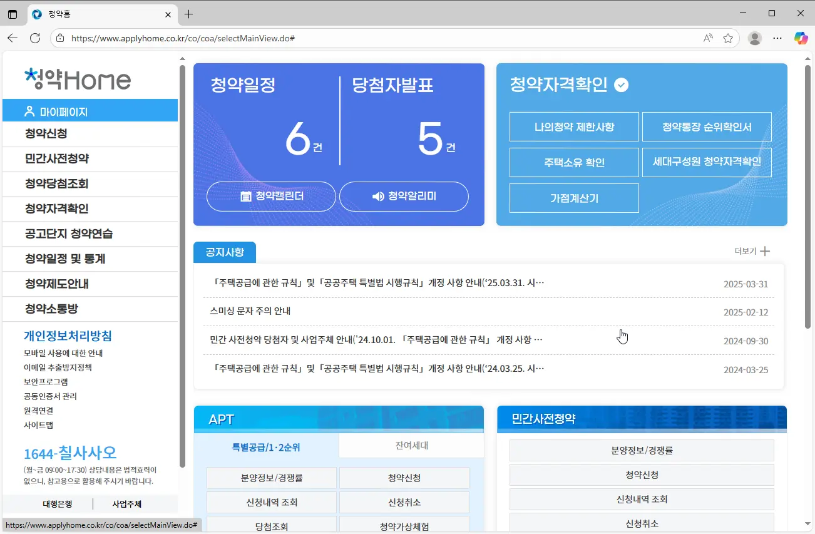
Task: Open the browser profile icon
Action: click(x=754, y=38)
